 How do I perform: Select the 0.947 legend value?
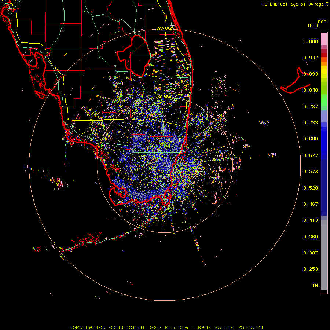point(311,58)
